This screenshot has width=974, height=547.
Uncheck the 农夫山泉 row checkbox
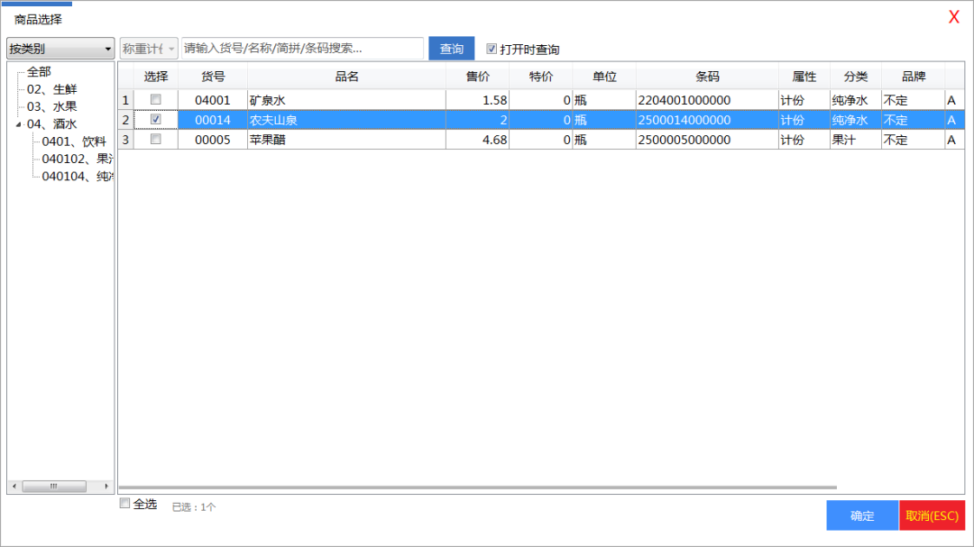(x=156, y=119)
